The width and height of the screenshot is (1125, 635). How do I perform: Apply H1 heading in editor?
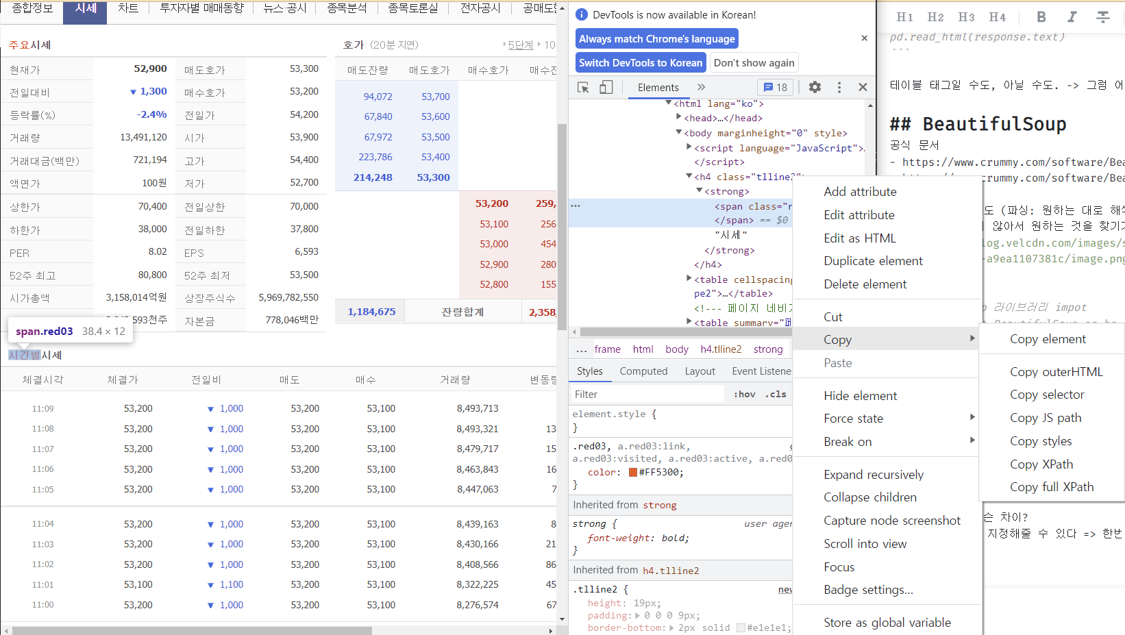[x=904, y=17]
